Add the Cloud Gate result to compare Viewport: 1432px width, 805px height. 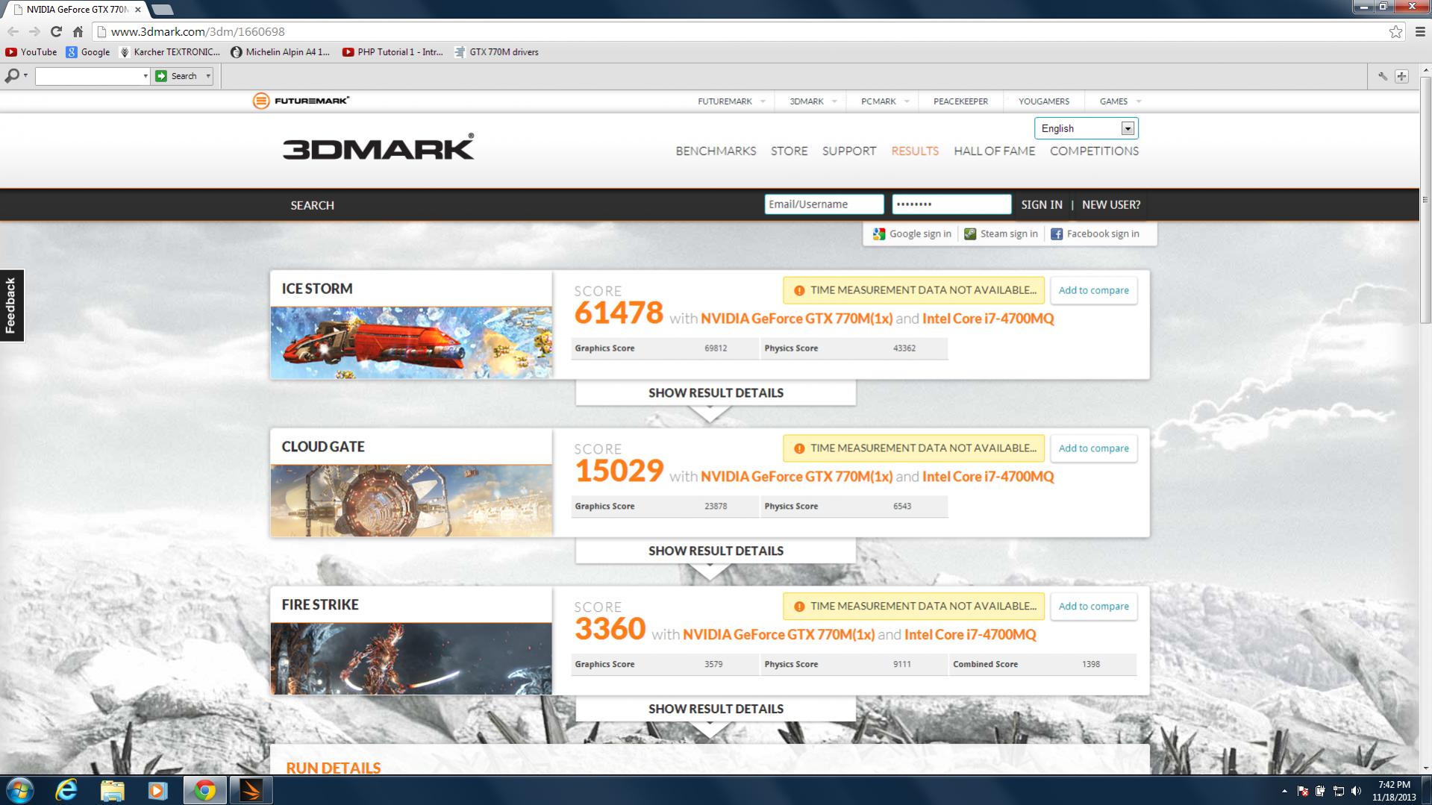click(1093, 448)
